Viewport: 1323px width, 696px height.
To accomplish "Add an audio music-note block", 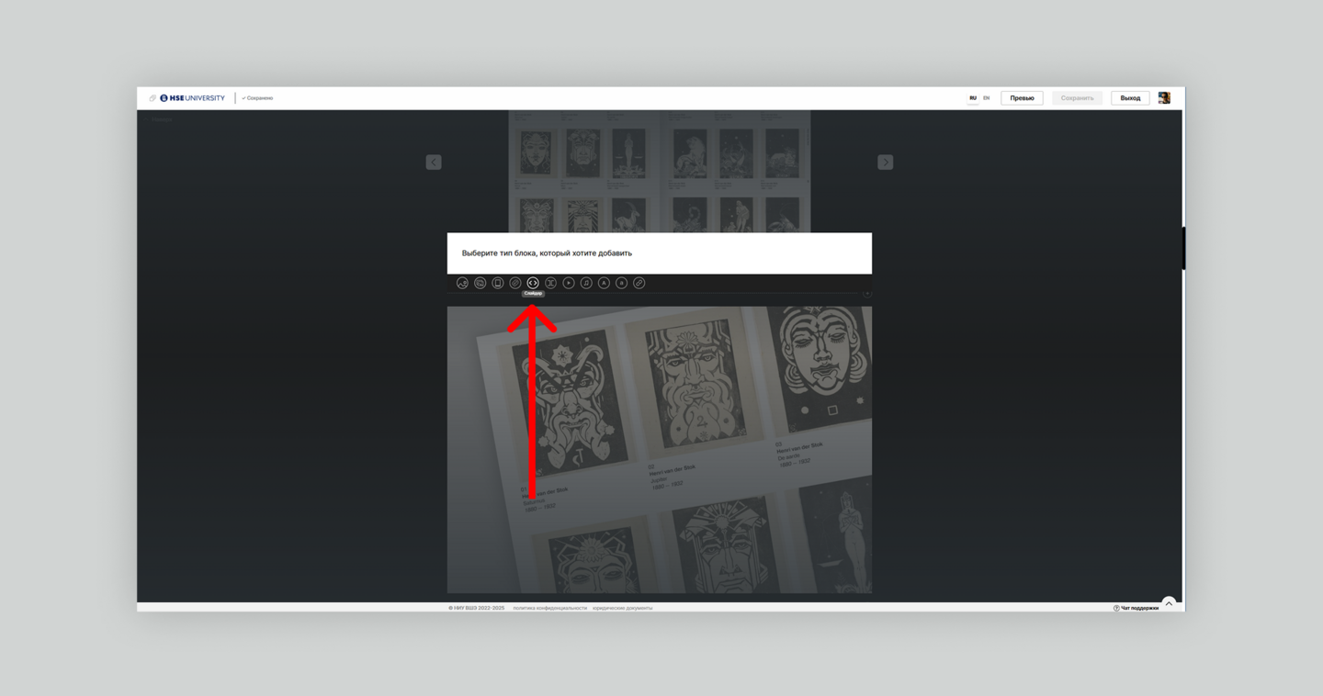I will click(x=586, y=283).
